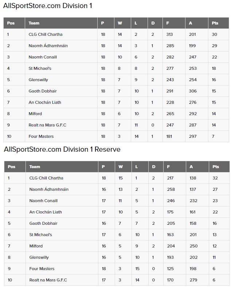Click the Pos column header in Reserve table
The height and width of the screenshot is (288, 231).
click(11, 167)
